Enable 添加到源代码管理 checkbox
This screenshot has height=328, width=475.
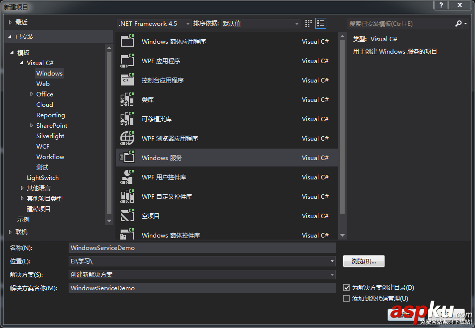pos(346,298)
